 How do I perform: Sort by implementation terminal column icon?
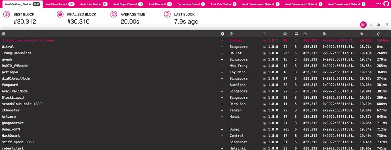pyautogui.click(x=265, y=34)
